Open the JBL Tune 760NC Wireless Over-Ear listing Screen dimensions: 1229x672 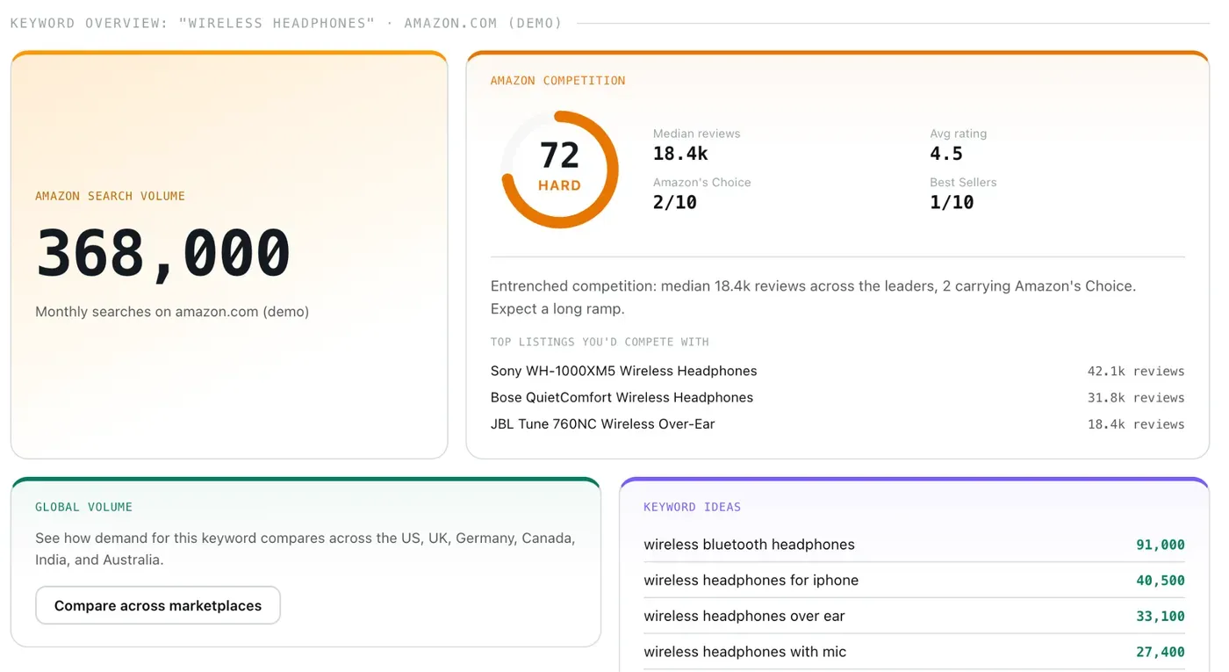coord(602,423)
